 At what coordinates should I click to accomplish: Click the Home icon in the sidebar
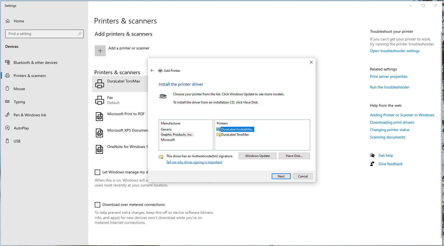8,21
